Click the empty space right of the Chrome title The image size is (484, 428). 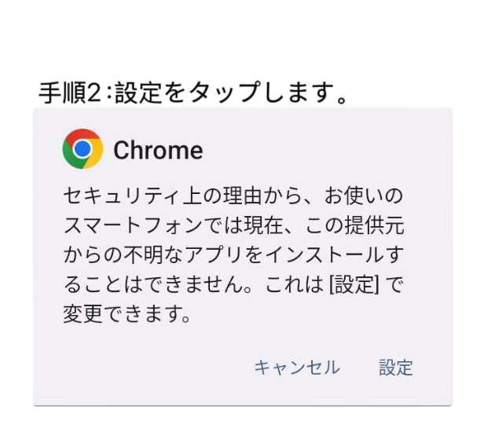330,150
